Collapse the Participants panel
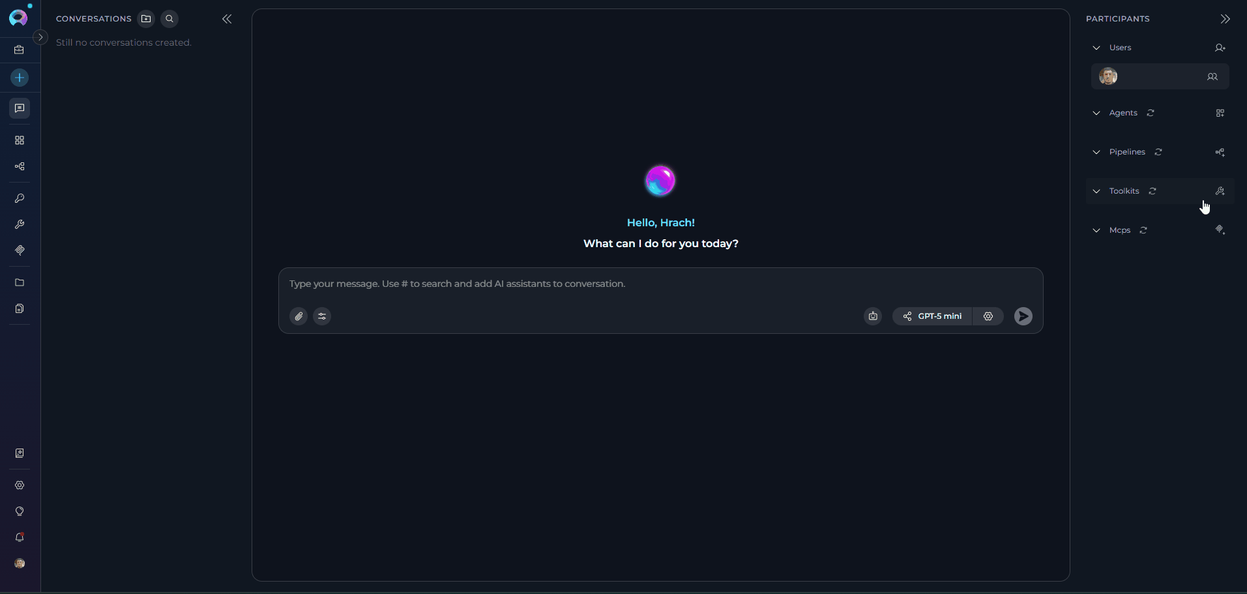This screenshot has width=1247, height=594. tap(1225, 19)
